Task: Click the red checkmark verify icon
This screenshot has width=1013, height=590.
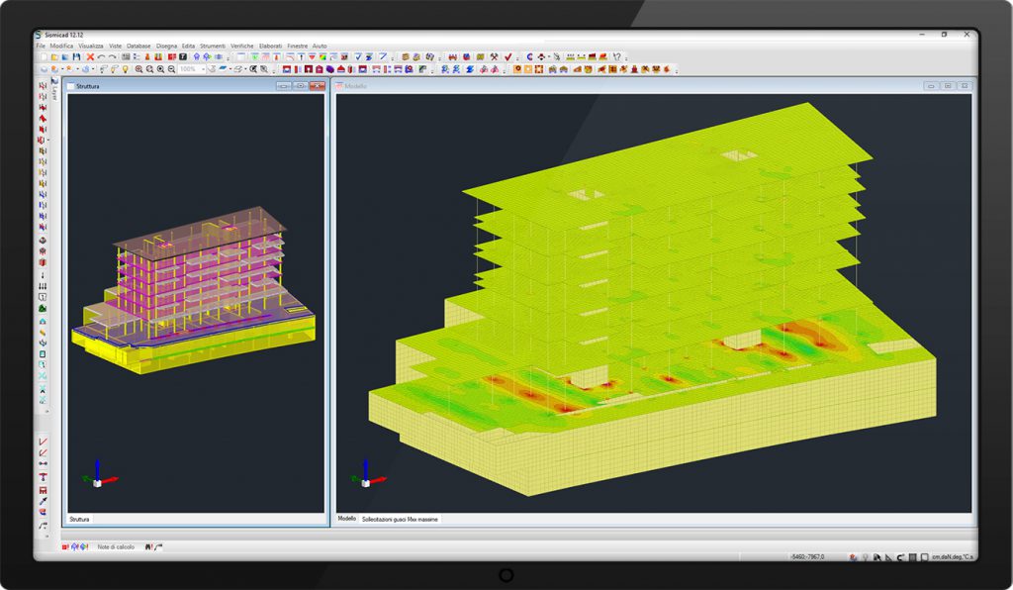Action: (x=506, y=57)
